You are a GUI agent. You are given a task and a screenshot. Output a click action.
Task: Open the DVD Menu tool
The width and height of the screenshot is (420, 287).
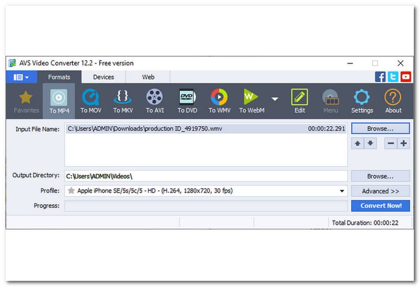click(x=331, y=101)
